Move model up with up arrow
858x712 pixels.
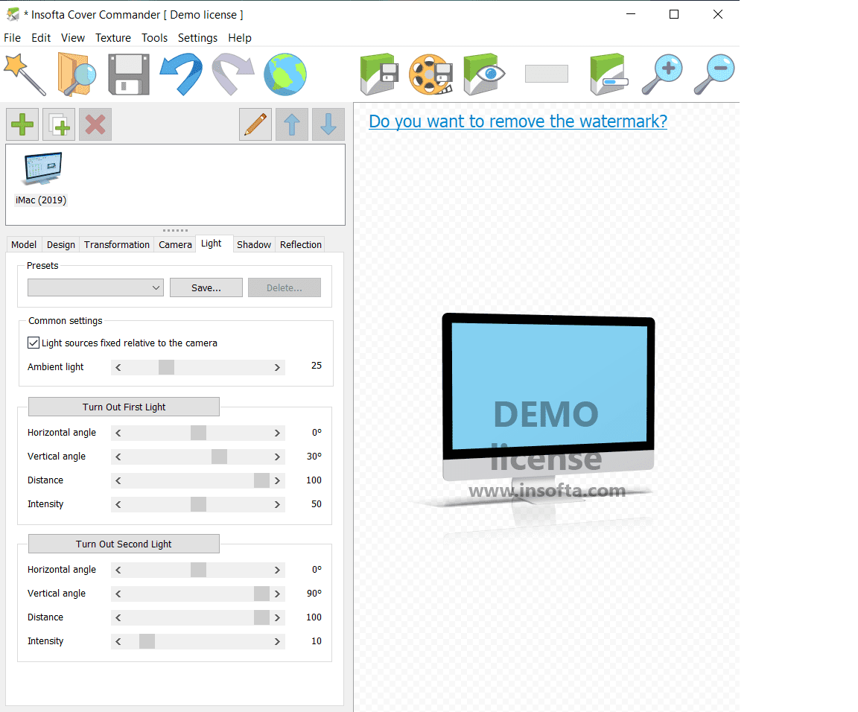click(x=292, y=125)
